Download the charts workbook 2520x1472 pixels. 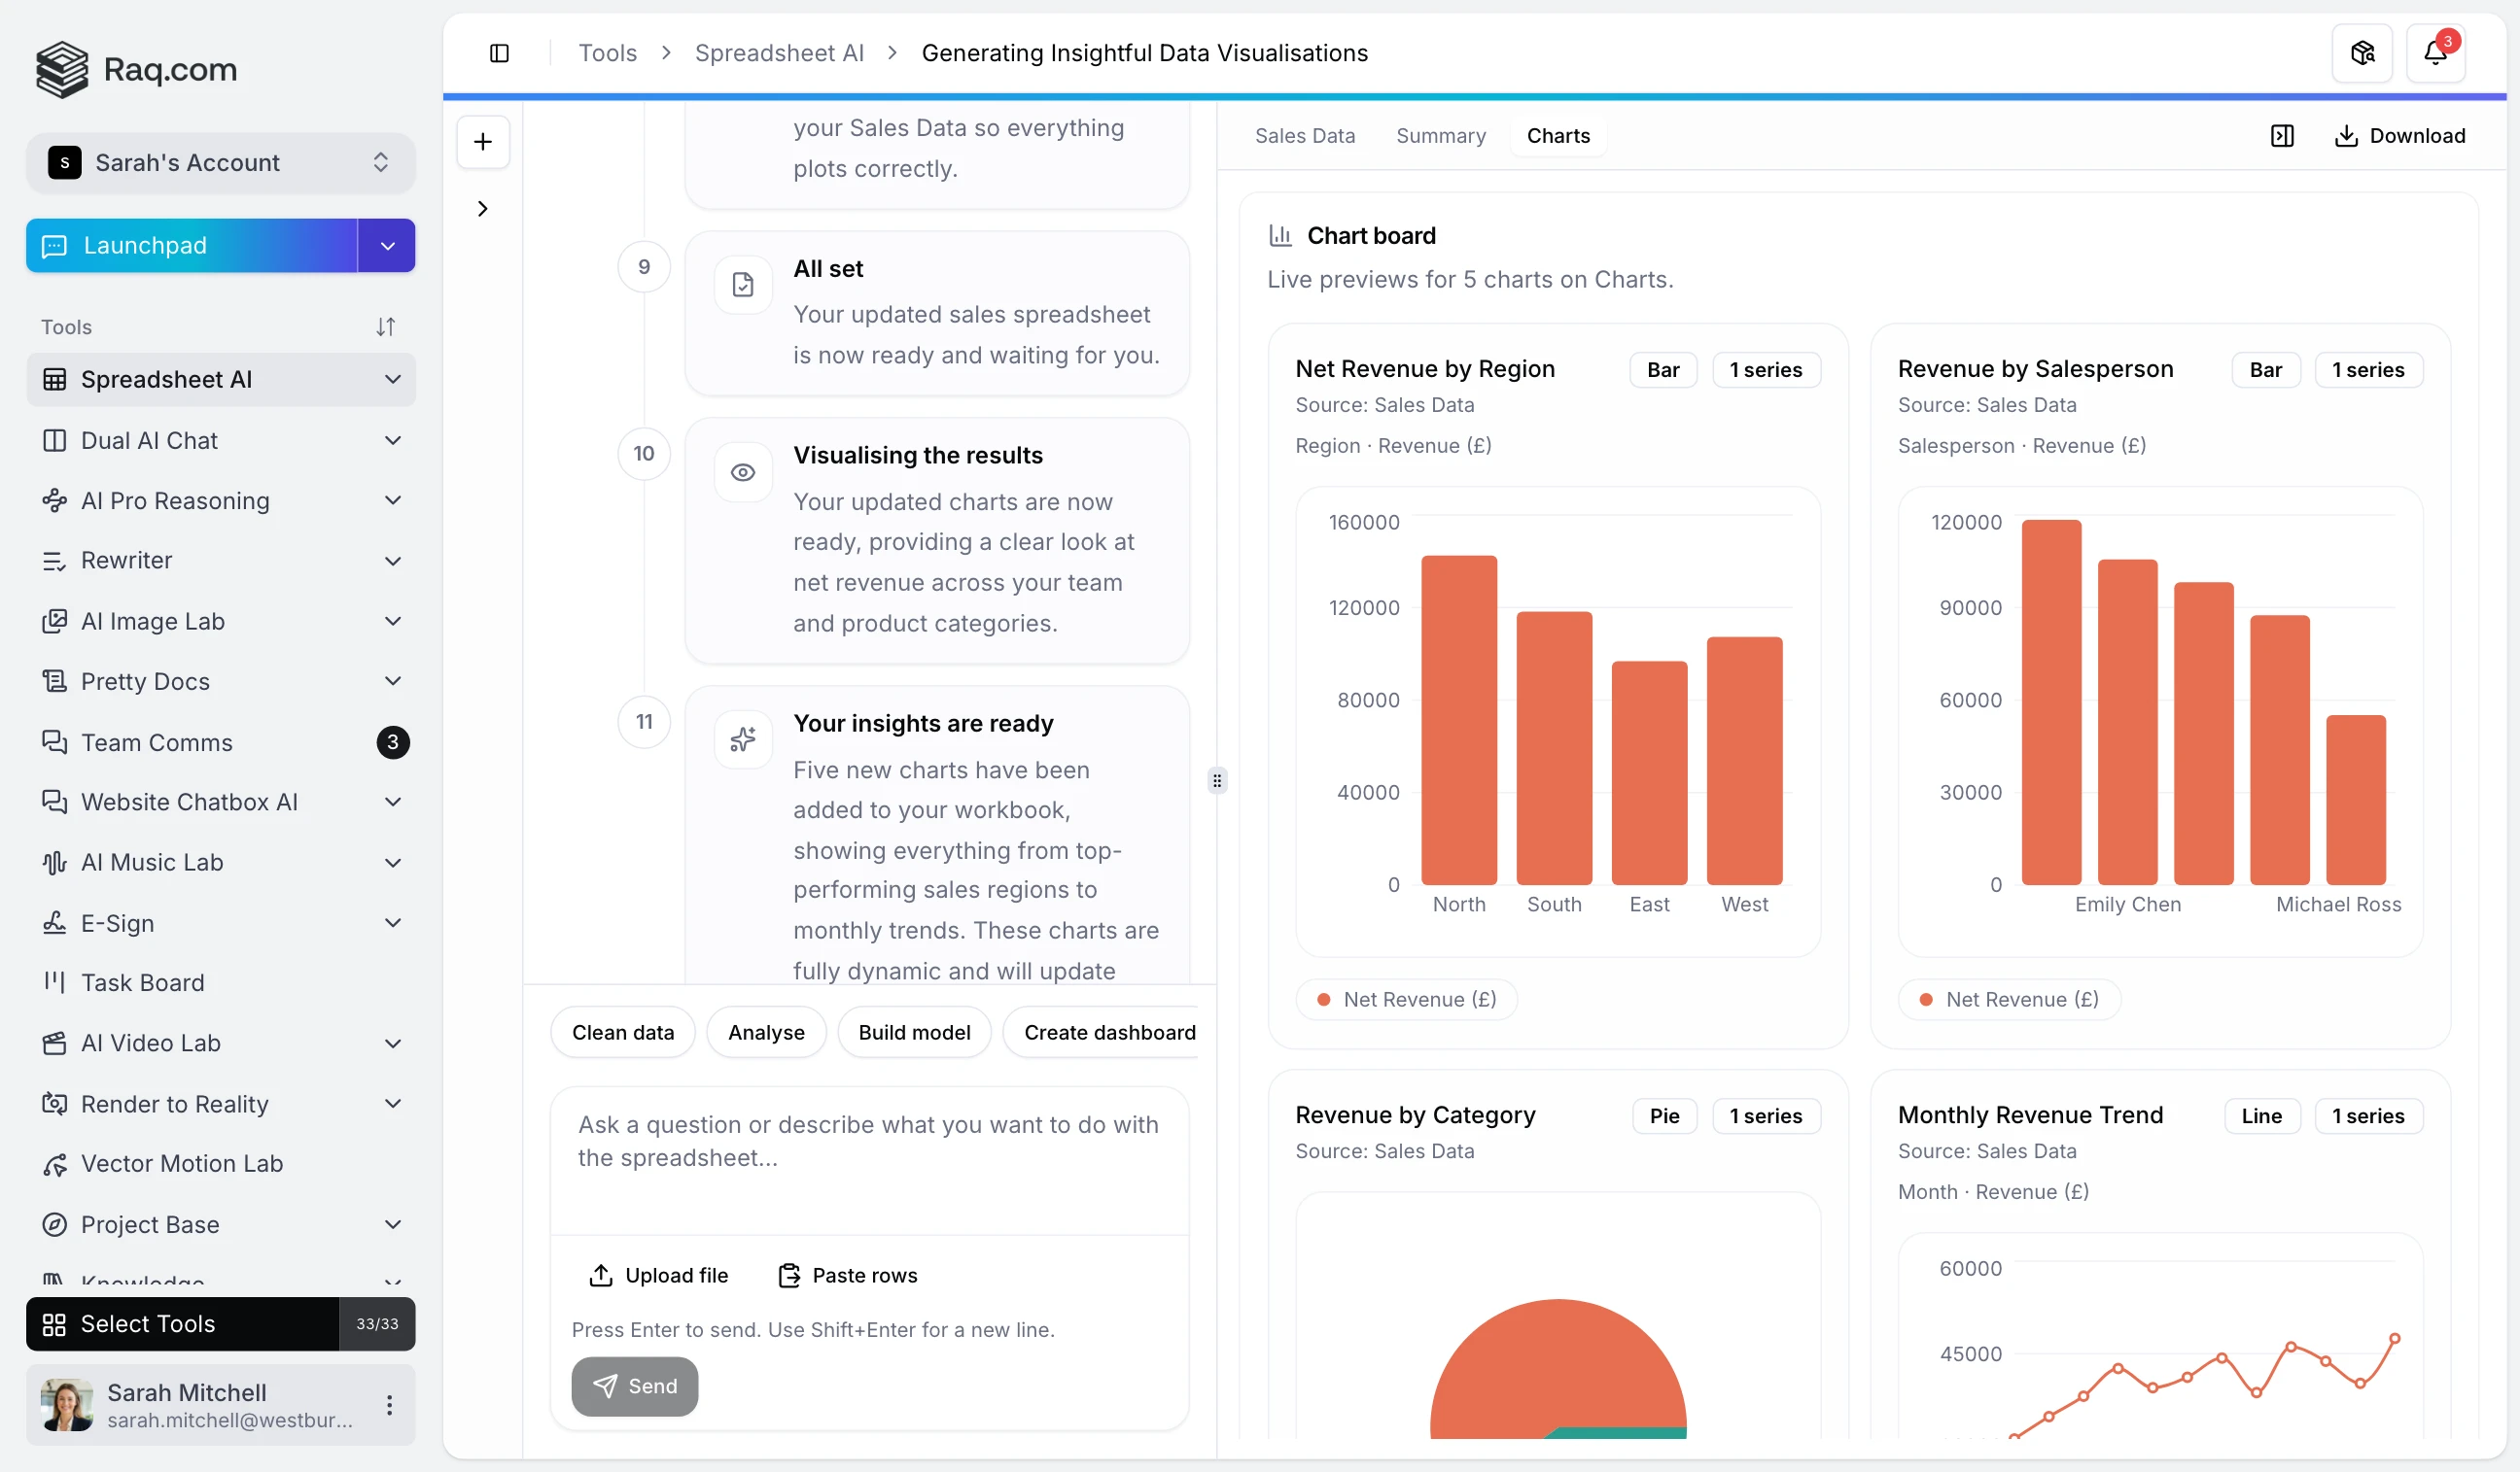coord(2401,135)
